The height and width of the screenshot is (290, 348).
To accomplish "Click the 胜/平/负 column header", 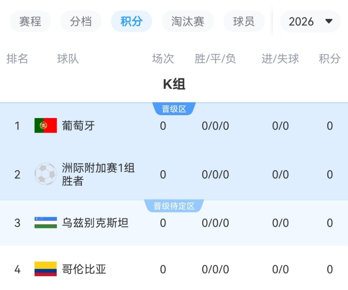I will click(215, 59).
